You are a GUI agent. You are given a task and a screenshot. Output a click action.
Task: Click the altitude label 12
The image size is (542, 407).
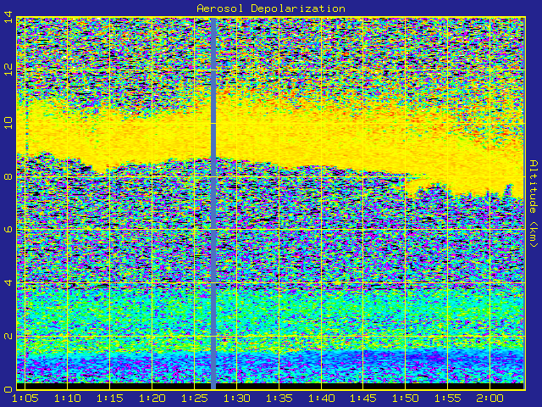8,70
